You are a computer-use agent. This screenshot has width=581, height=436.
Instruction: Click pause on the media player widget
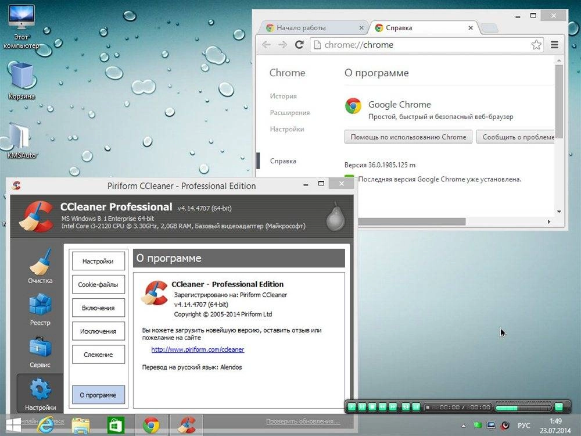[x=362, y=407]
